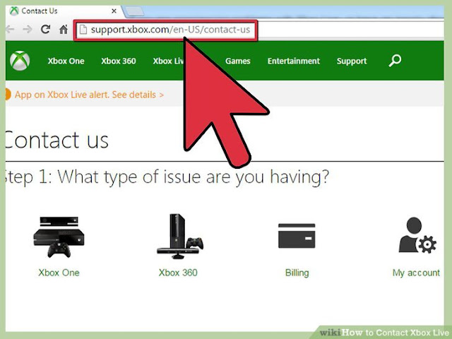Click the support.xbox.com address bar field
Screen dimensions: 452x339
click(166, 30)
